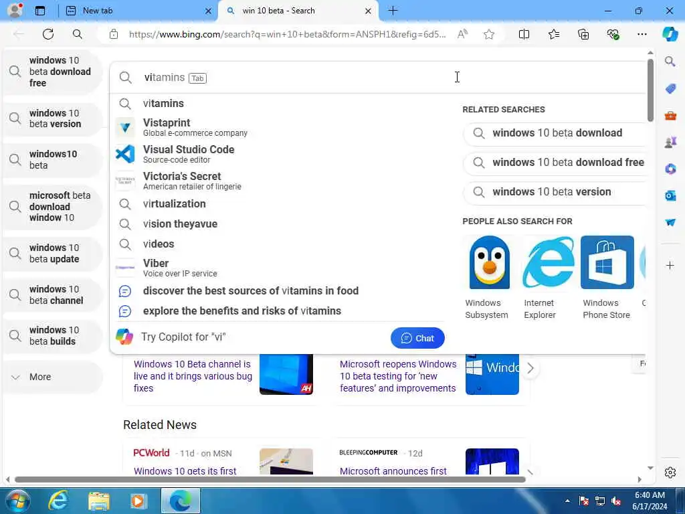685x514 pixels.
Task: Open the Edge profile avatar icon
Action: [x=15, y=11]
